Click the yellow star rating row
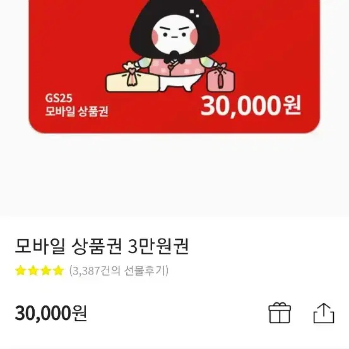This screenshot has height=349, width=349. (x=39, y=271)
